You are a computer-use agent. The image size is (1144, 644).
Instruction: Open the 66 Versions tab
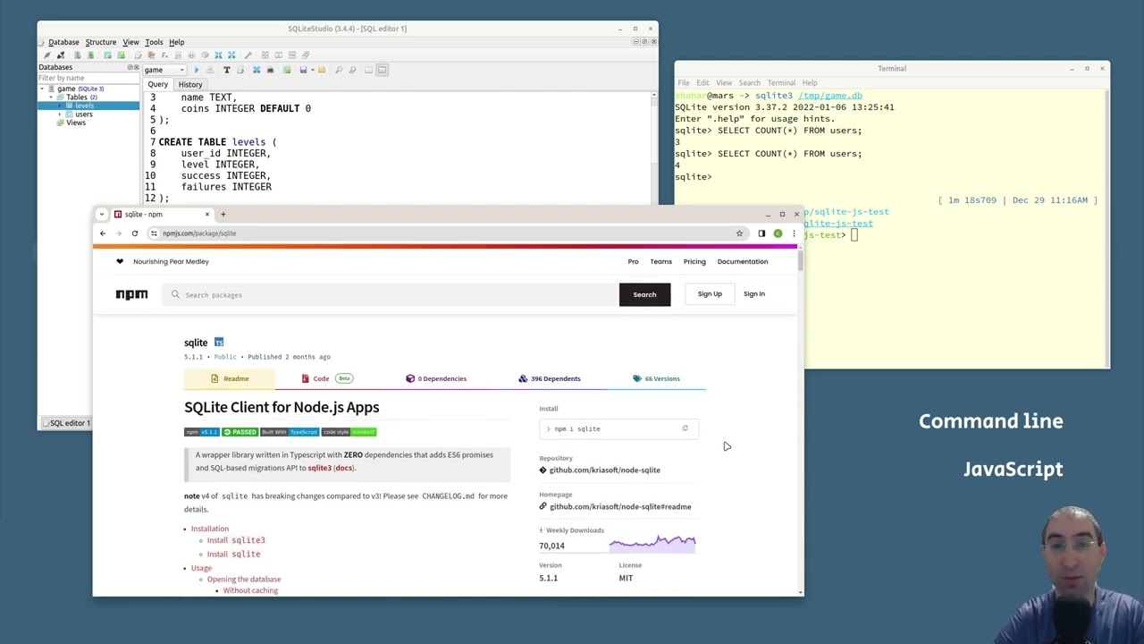(x=656, y=378)
